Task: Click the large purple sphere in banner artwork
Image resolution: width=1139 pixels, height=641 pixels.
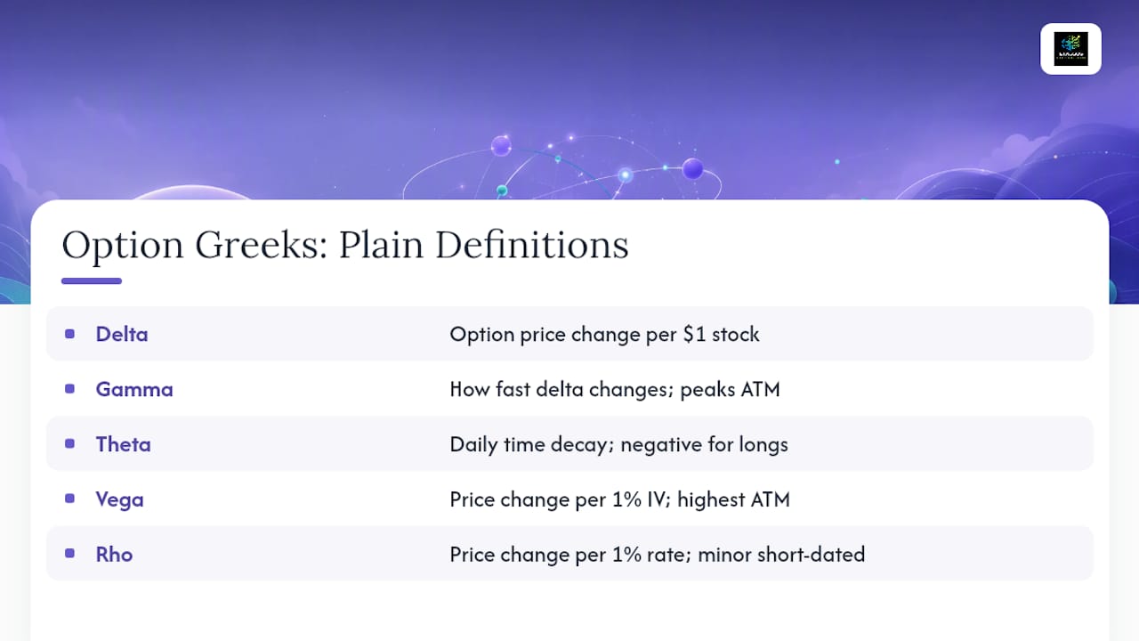Action: point(693,168)
